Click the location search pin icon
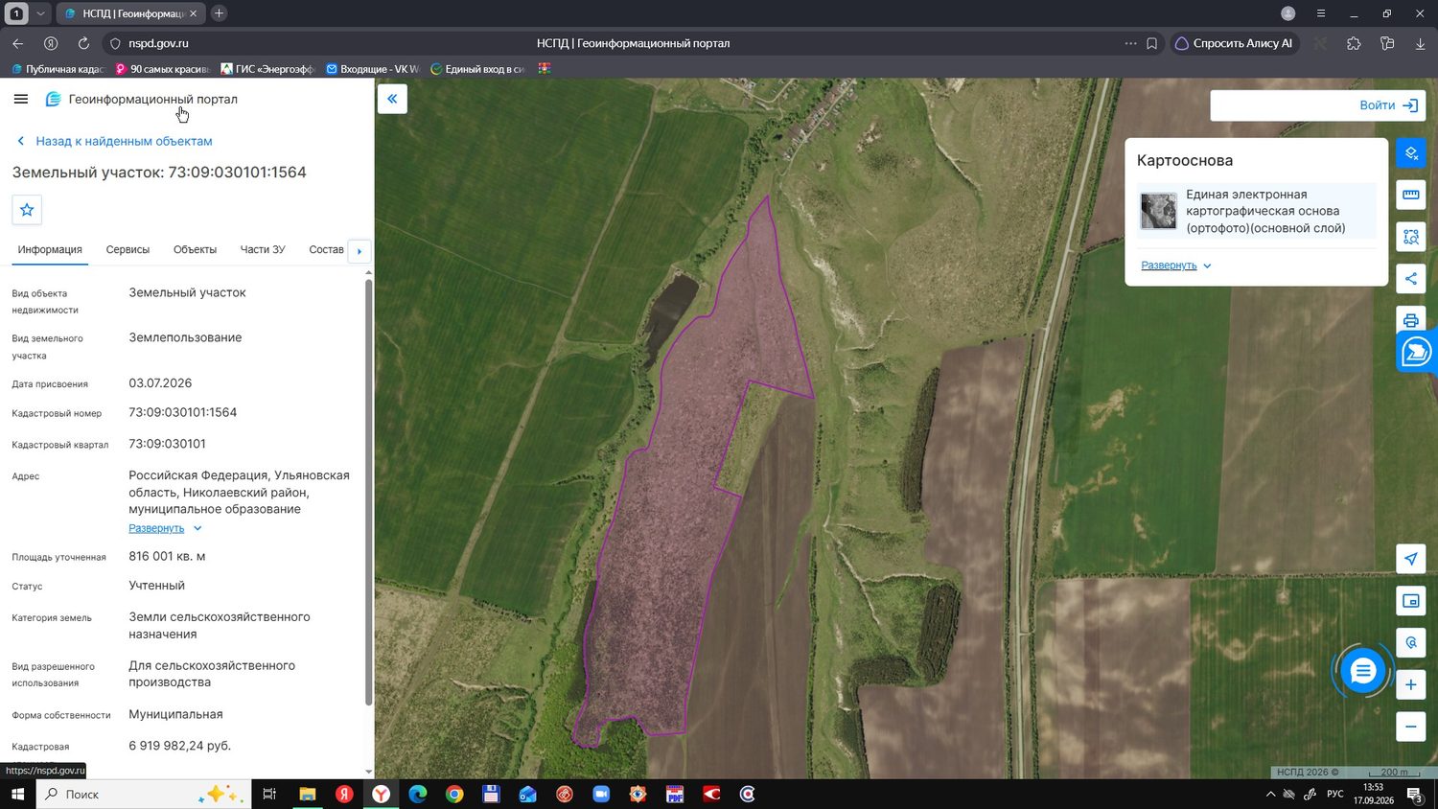Viewport: 1438px width, 809px height. point(1411,642)
